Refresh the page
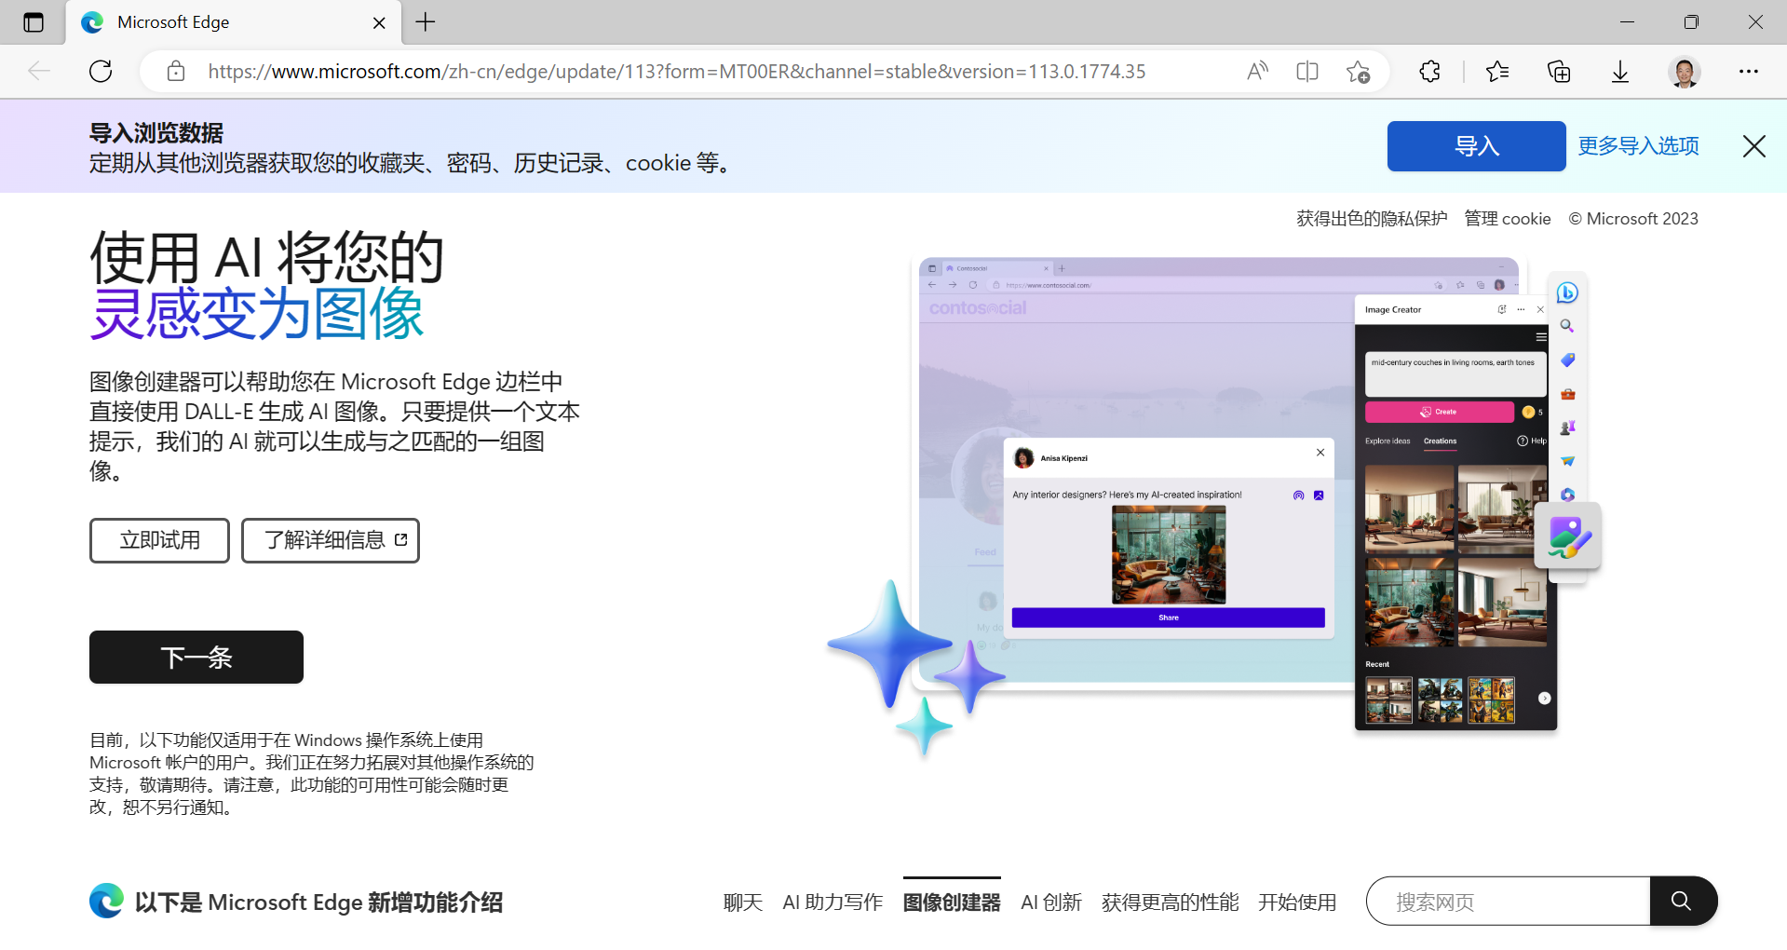 (101, 71)
